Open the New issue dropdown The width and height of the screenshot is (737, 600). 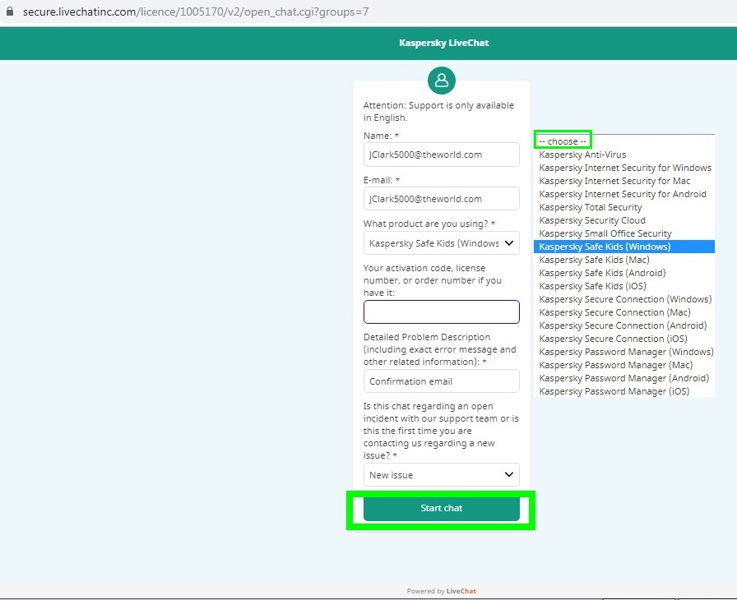pyautogui.click(x=442, y=474)
